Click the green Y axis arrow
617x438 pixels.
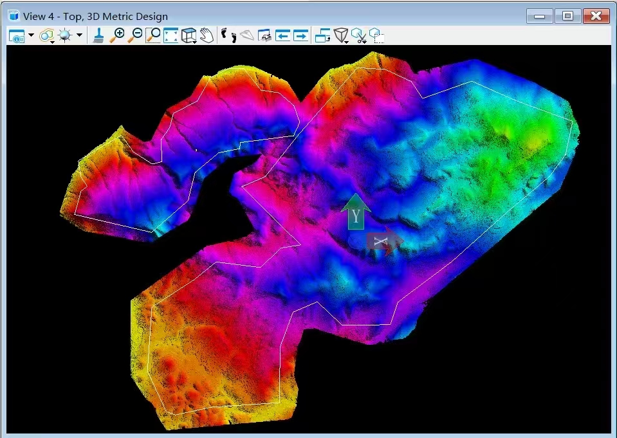356,212
